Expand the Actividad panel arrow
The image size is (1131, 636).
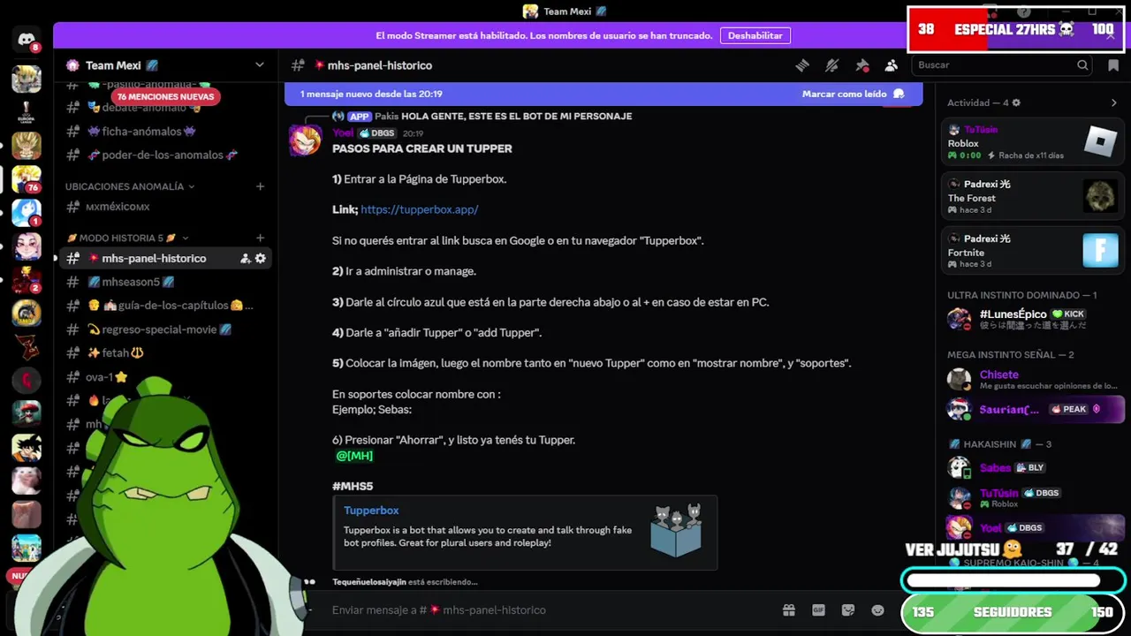1113,102
